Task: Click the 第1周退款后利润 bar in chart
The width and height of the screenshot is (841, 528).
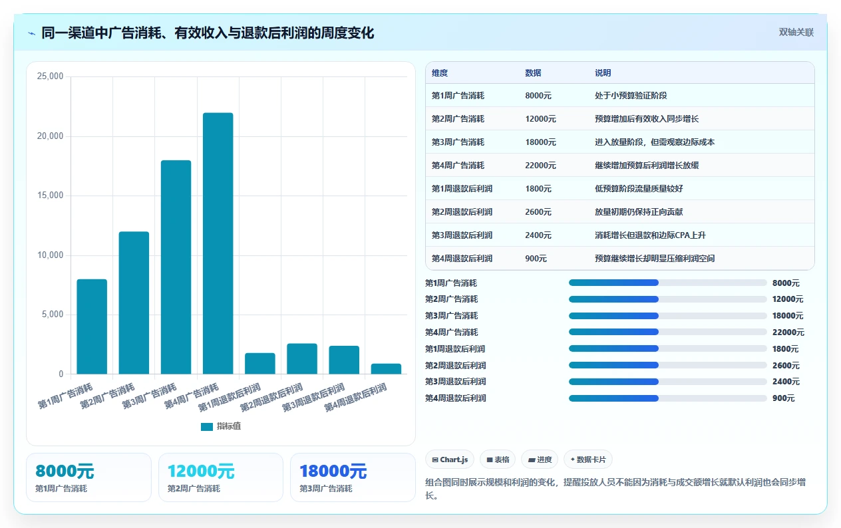Action: 260,364
